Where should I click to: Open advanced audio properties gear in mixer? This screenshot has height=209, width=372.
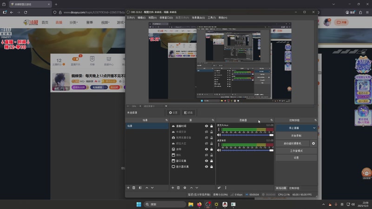tap(219, 188)
